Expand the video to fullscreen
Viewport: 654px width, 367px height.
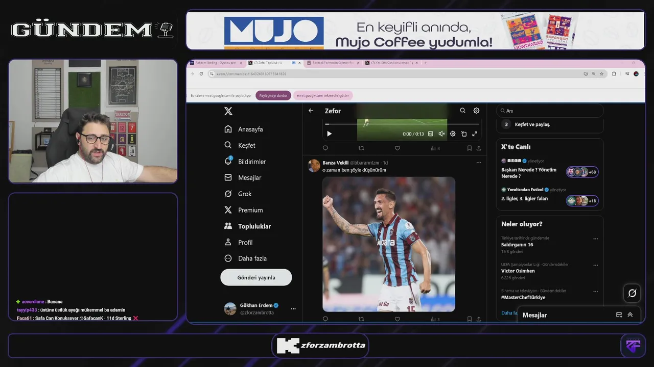tap(475, 134)
